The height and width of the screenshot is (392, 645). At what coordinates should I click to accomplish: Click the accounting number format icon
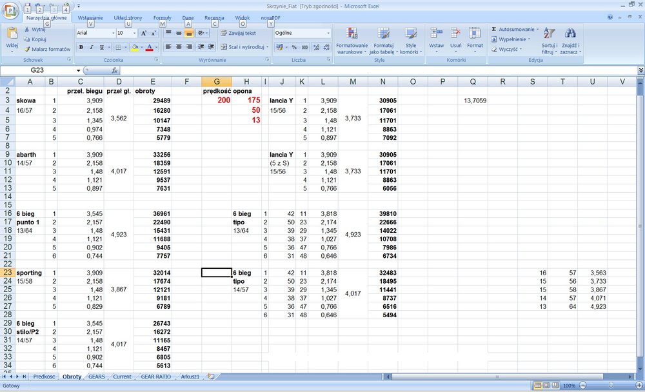279,47
